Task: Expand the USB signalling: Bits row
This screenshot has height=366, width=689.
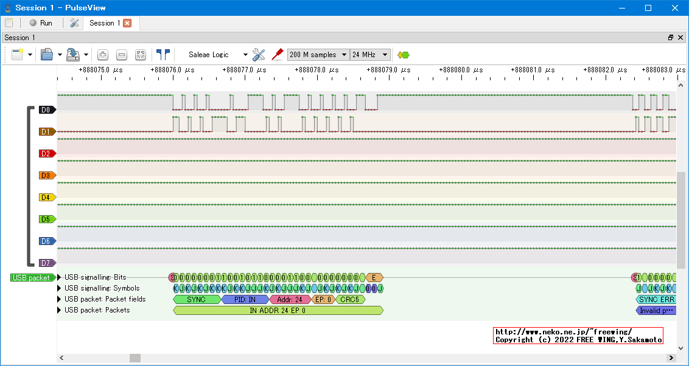Action: [60, 277]
